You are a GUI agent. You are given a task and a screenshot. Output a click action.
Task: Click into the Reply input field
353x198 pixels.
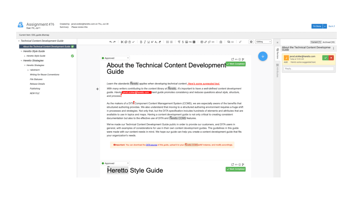[x=309, y=69]
